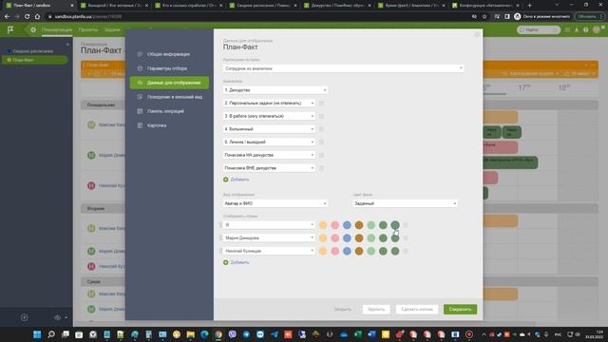This screenshot has height=342, width=608.
Task: Open the Мария Демидова row dropdown
Action: pos(270,238)
